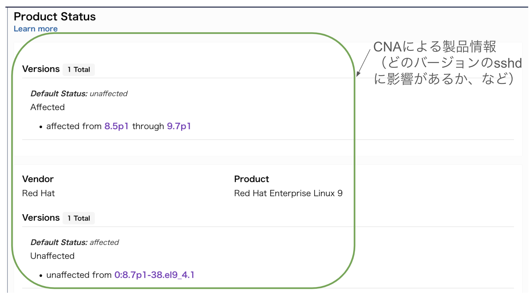This screenshot has height=293, width=530.
Task: Select Red Hat Enterprise Linux 9 text
Action: click(288, 193)
